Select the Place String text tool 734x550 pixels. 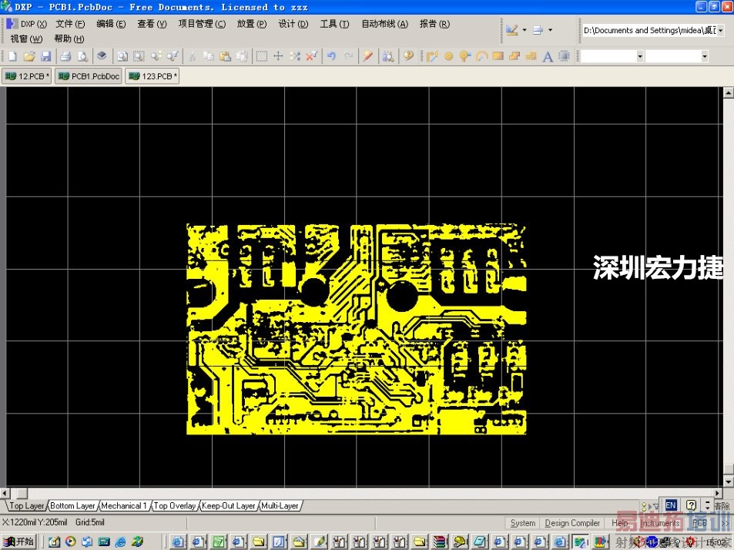547,55
